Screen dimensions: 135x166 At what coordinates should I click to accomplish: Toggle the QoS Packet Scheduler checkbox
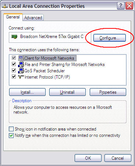pyautogui.click(x=14, y=70)
